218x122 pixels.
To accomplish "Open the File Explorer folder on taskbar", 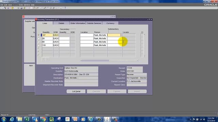I will coord(20,119).
